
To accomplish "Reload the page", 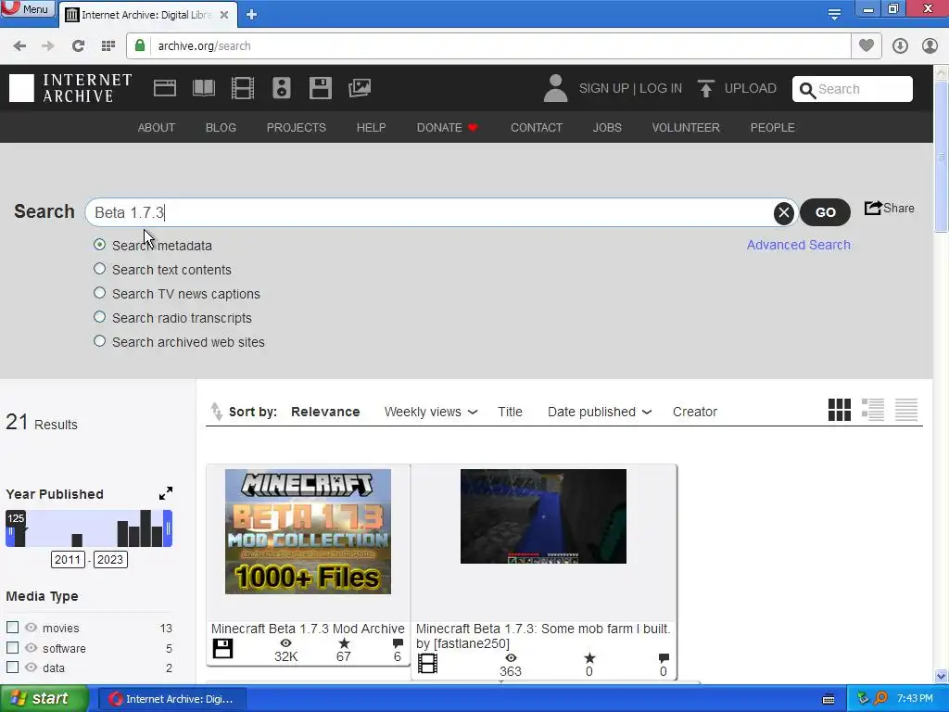I will (x=78, y=46).
